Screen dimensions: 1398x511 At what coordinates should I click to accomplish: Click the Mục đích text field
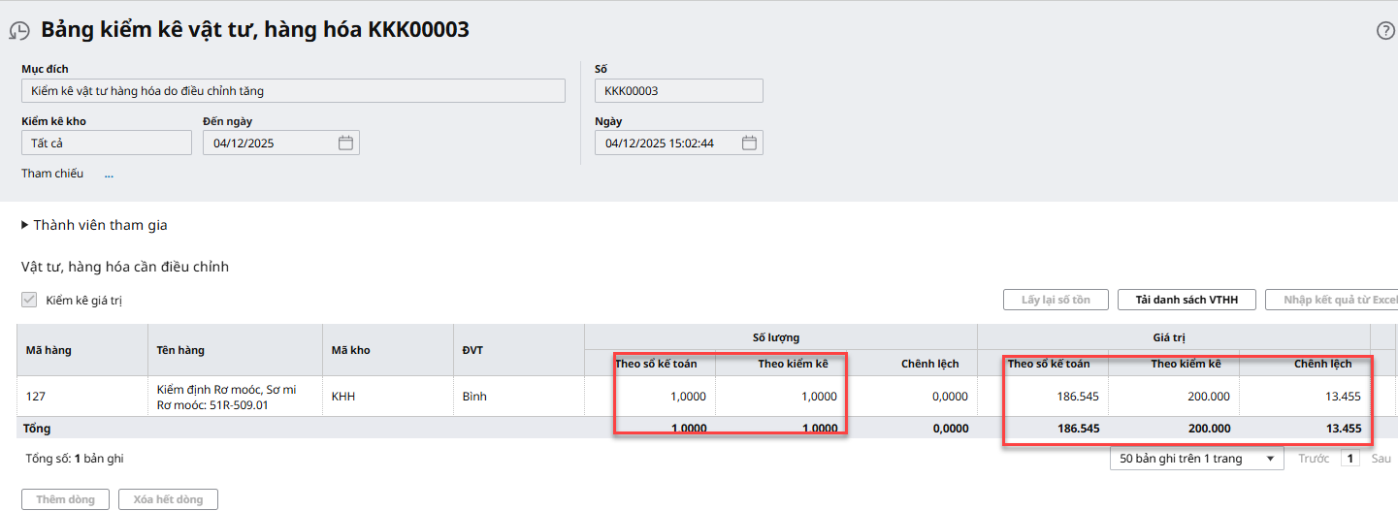[293, 91]
